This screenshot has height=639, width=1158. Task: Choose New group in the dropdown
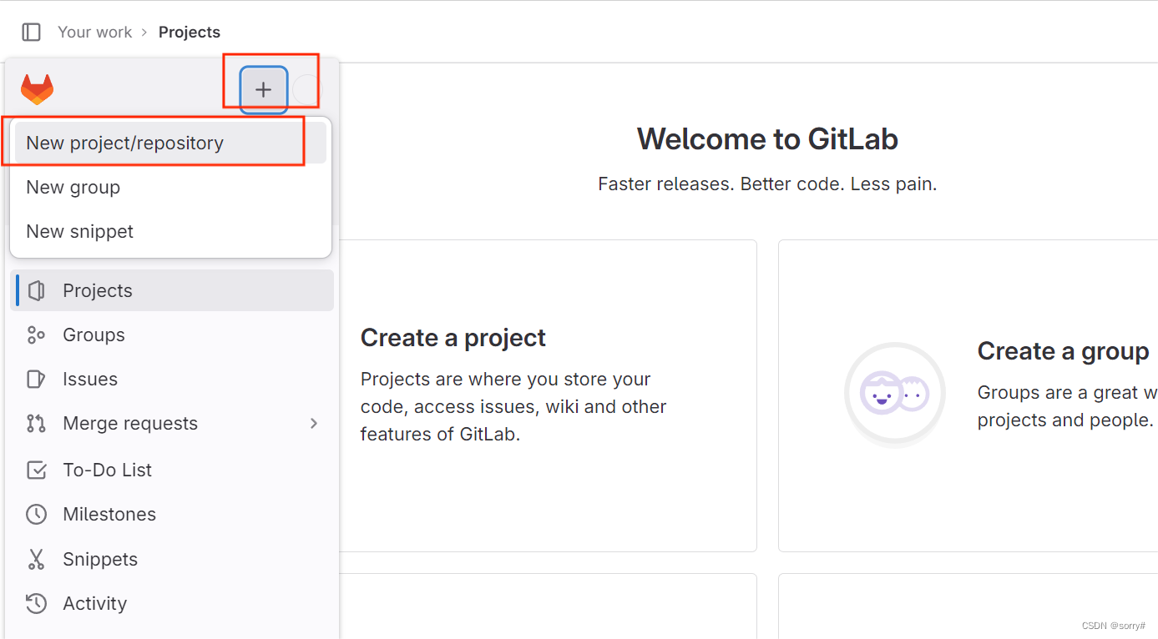tap(170, 187)
